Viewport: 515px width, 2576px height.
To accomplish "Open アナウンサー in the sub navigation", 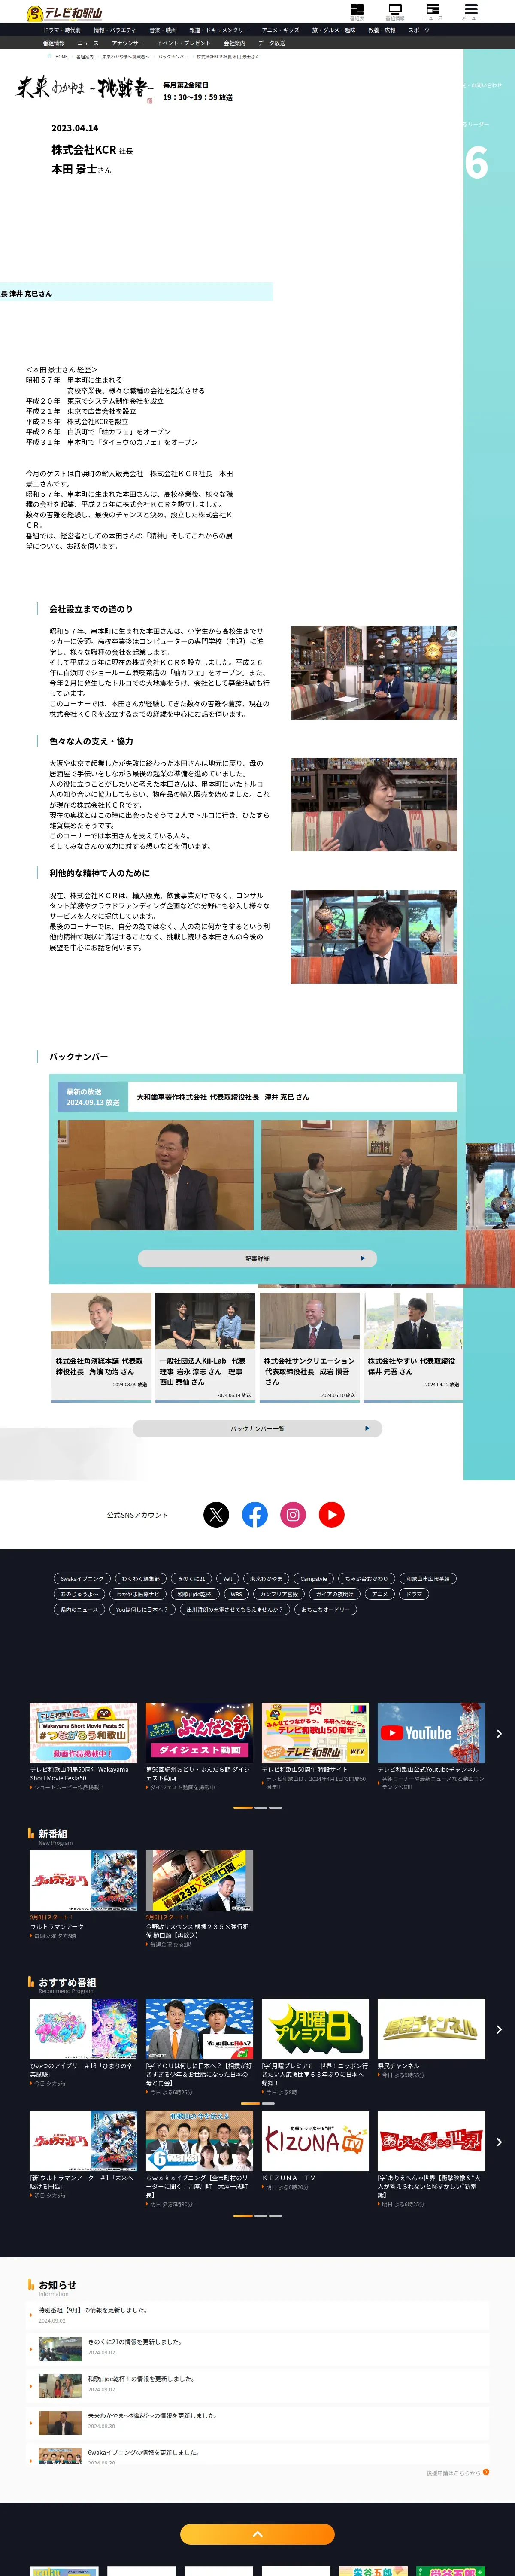I will tap(128, 43).
